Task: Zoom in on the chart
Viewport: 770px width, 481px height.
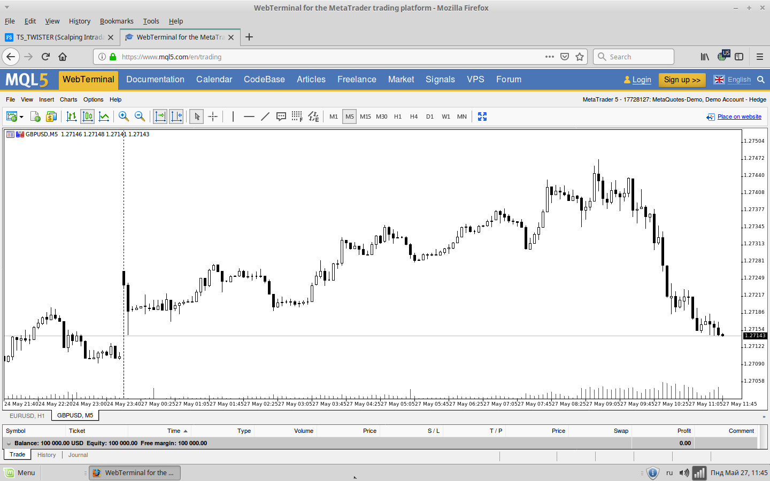Action: tap(124, 117)
